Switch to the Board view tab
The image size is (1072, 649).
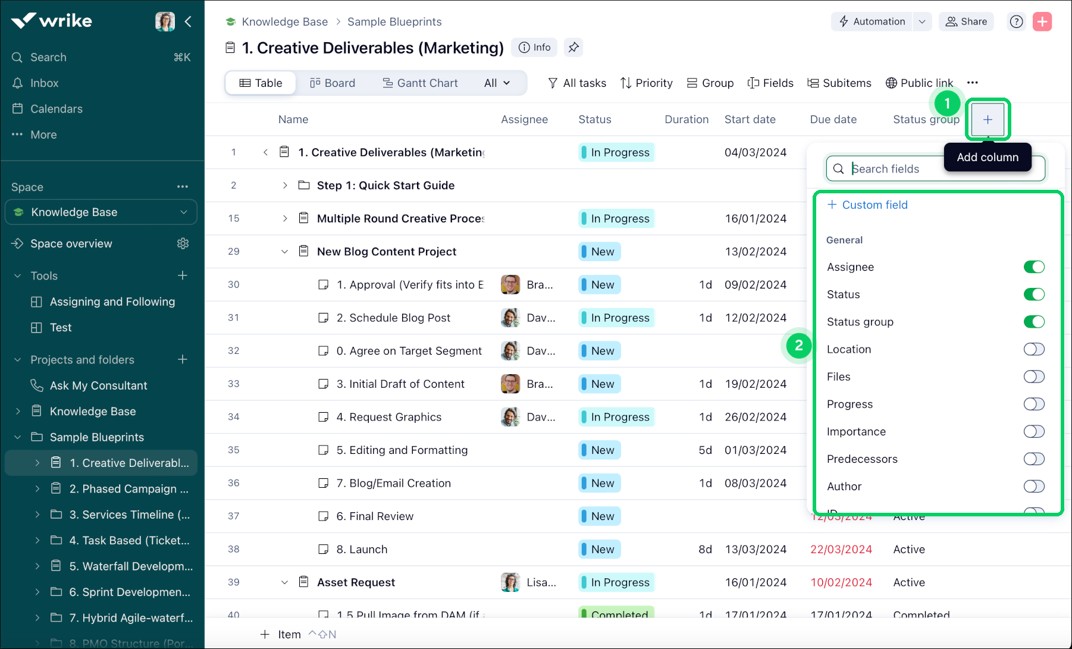pyautogui.click(x=333, y=83)
